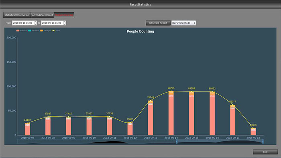Toggle the Total line legend item
Screen dimensions: 281x158
pos(56,30)
